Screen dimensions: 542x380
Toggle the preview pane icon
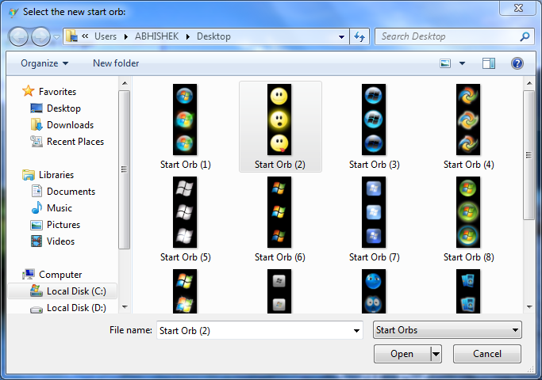pyautogui.click(x=488, y=63)
